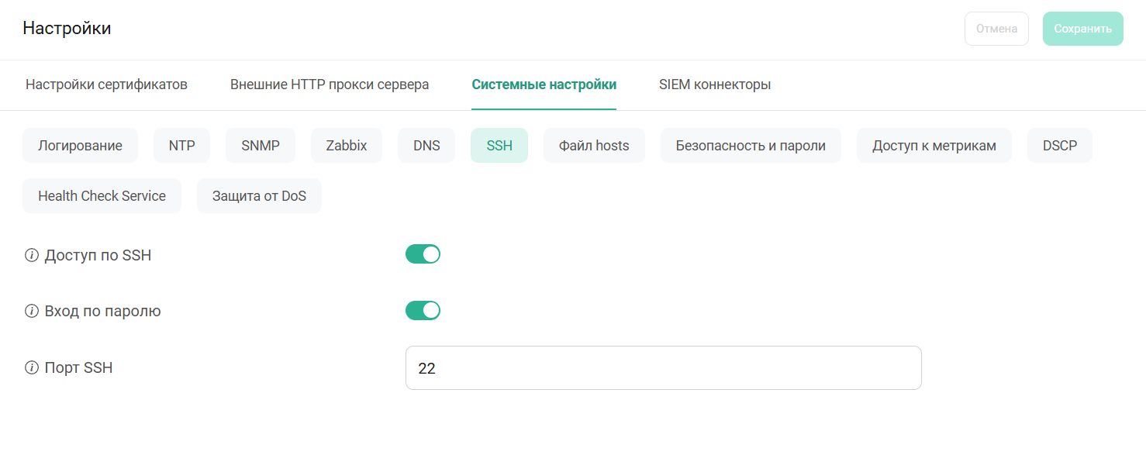Open the tooltip icon near Порт SSH

click(x=29, y=367)
